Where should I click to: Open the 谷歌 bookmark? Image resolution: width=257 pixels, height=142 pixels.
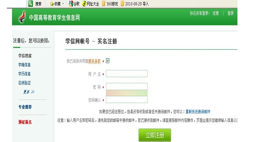(x=74, y=4)
